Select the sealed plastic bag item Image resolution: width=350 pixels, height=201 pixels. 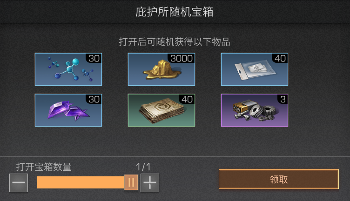pyautogui.click(x=255, y=69)
